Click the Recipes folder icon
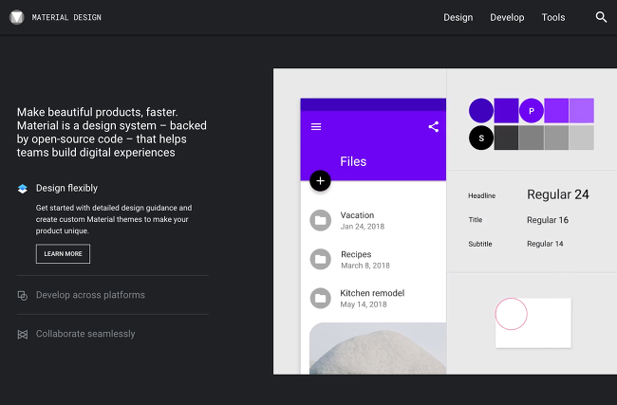 pyautogui.click(x=320, y=259)
